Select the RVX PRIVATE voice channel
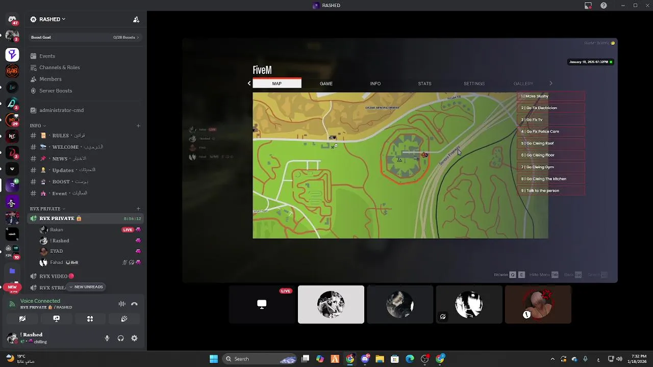This screenshot has height=367, width=653. pyautogui.click(x=85, y=218)
